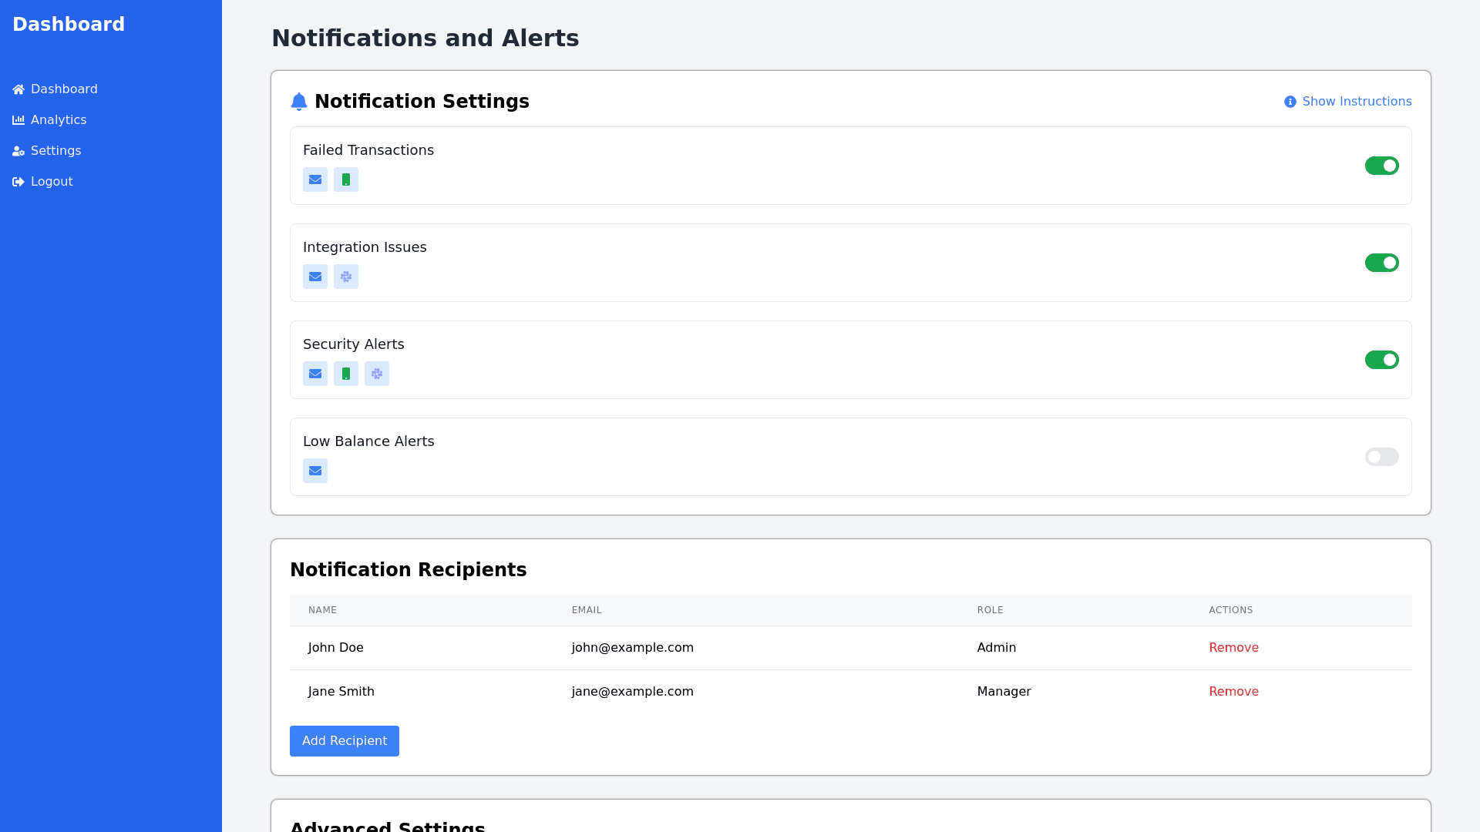Click the email icon under Security Alerts

point(315,374)
